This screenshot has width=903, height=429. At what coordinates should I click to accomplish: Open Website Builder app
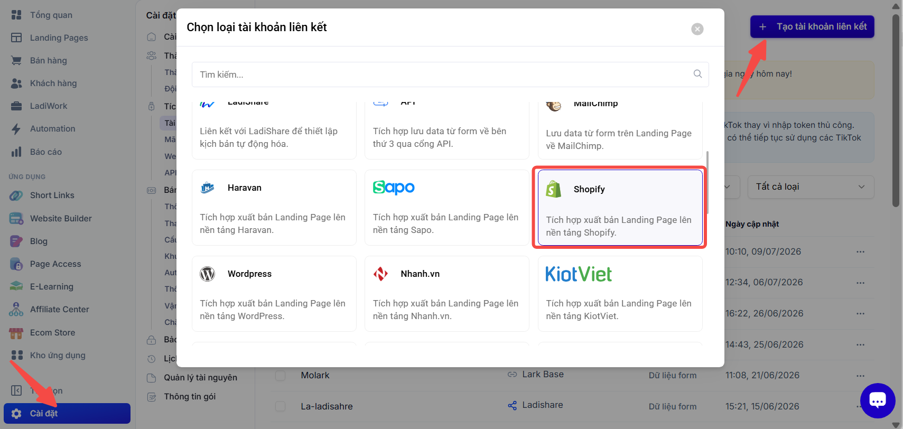pyautogui.click(x=61, y=218)
